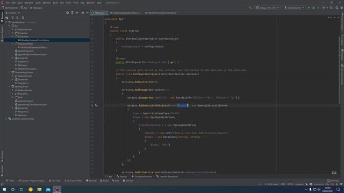The height and width of the screenshot is (193, 344).
Task: Click the IdentityServer breadcrumb in navigation bar
Action: click(10, 8)
